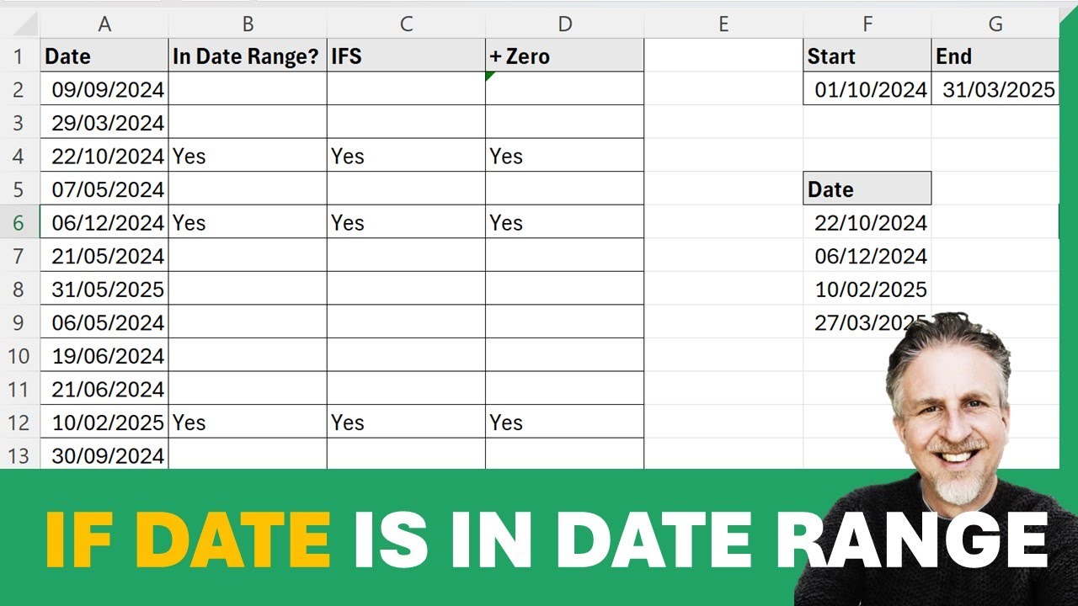The image size is (1078, 606).
Task: Click the Date header in column F
Action: coord(867,189)
